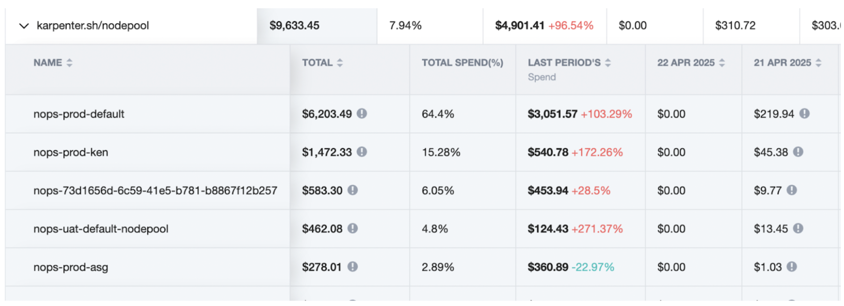
Task: Click the group spend share 7.94%
Action: 405,26
